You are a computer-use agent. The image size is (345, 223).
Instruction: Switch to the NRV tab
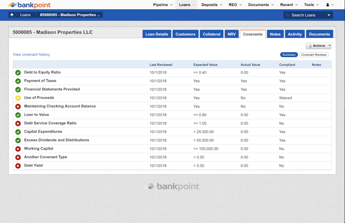232,34
